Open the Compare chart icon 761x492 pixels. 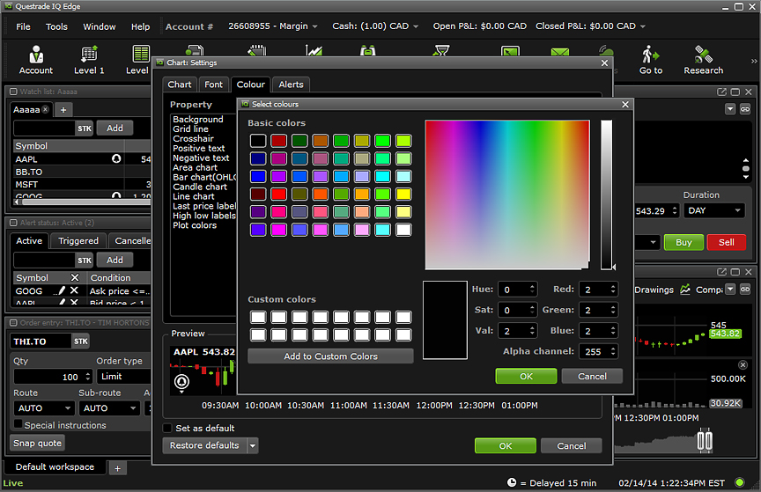coord(684,290)
